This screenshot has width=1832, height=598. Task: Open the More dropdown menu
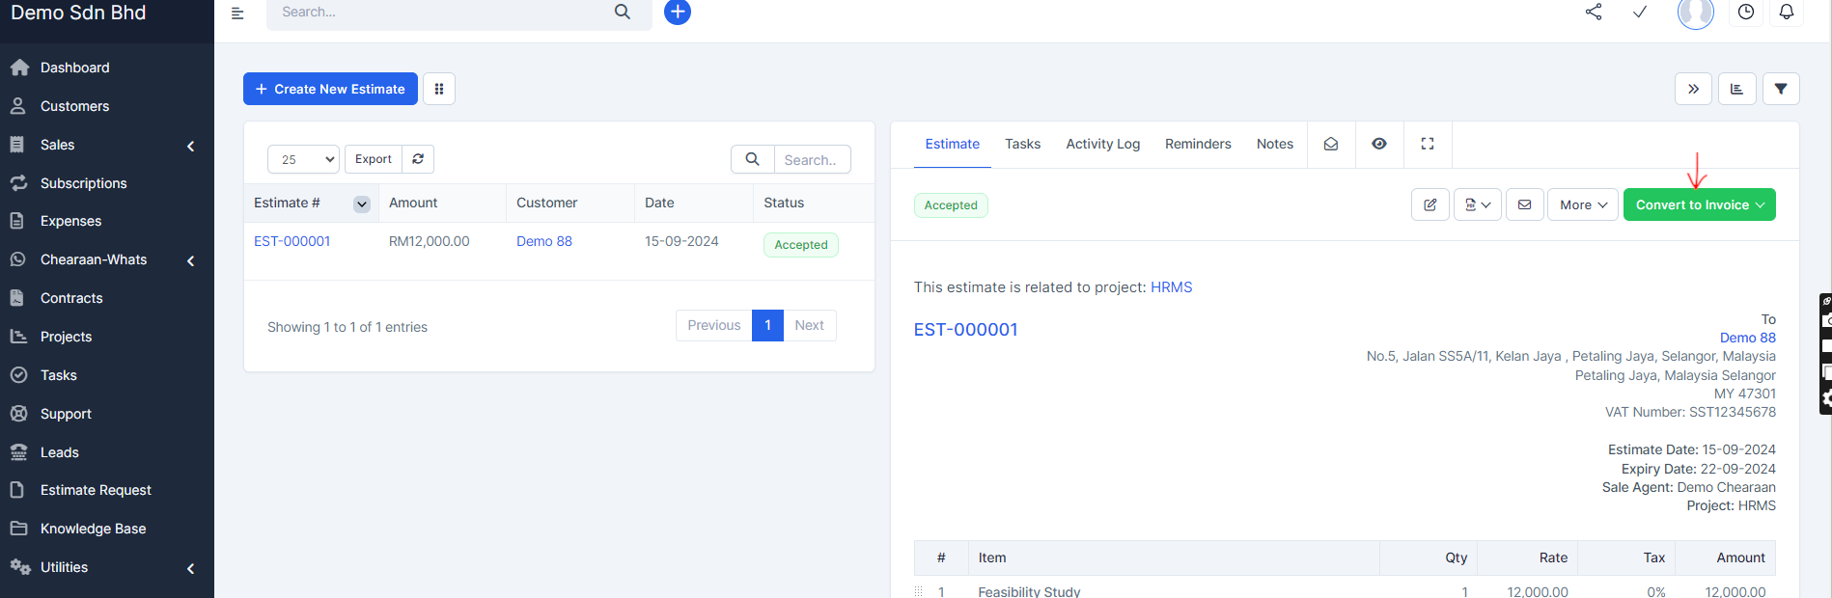click(1583, 204)
